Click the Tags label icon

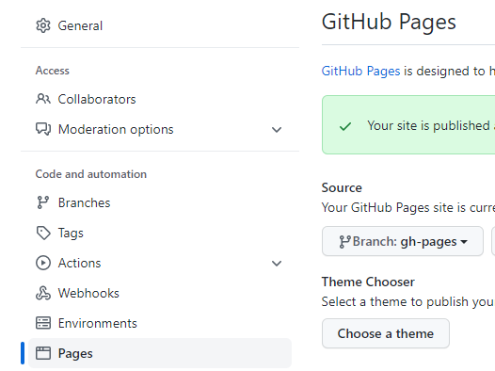tap(43, 233)
